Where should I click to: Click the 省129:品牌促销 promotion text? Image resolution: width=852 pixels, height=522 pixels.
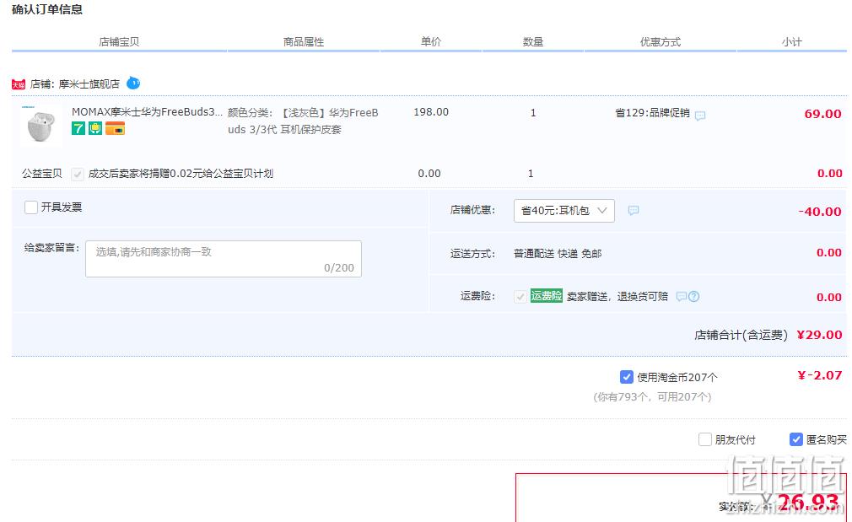tap(652, 112)
